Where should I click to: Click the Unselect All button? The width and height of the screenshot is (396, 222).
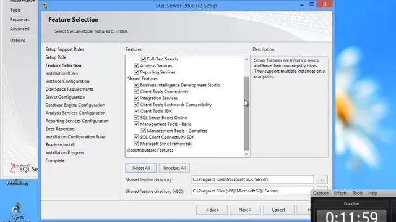pos(174,168)
